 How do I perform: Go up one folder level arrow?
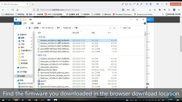pos(26,28)
